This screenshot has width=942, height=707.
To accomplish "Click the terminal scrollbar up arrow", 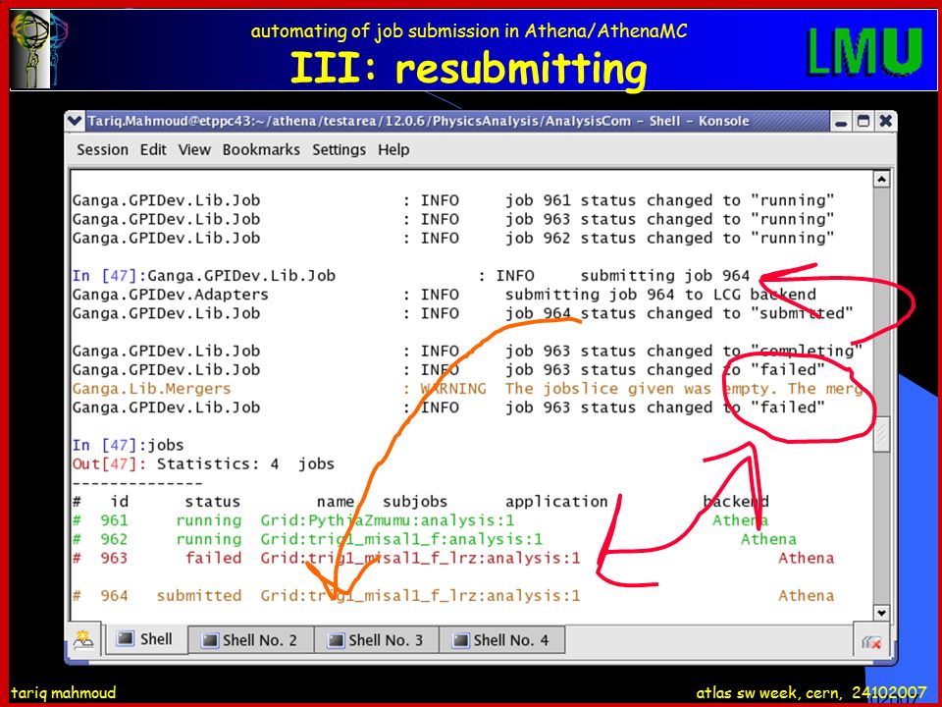I will pyautogui.click(x=881, y=179).
